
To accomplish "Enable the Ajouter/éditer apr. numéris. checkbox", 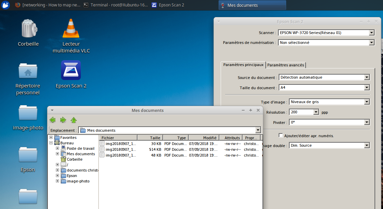I will coord(281,135).
